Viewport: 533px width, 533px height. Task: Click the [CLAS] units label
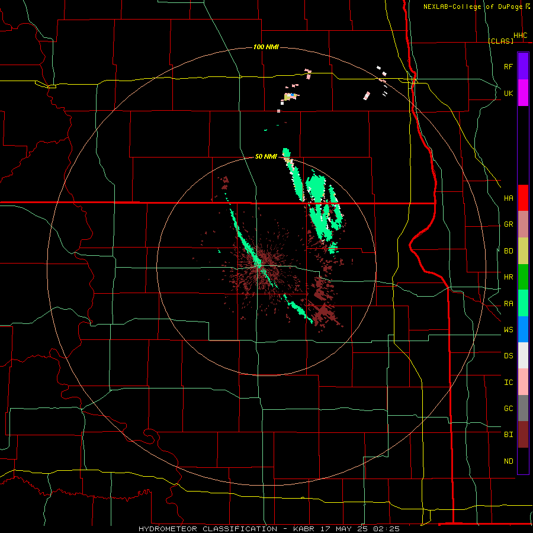coord(500,41)
